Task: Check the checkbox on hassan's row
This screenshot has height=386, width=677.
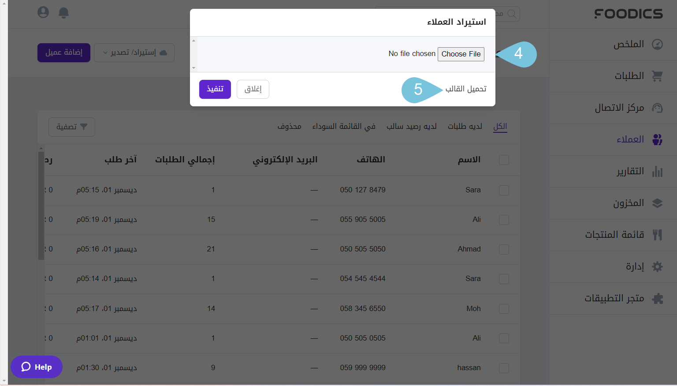Action: (x=504, y=367)
